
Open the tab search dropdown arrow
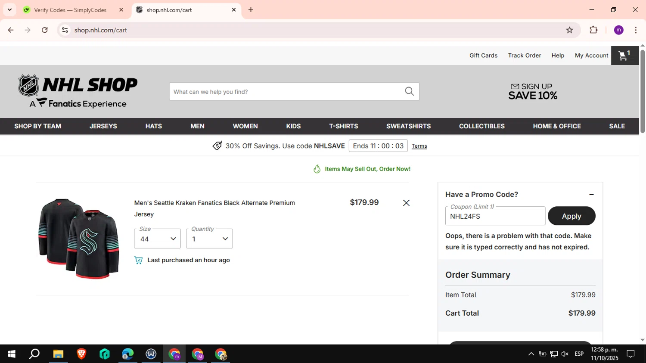click(x=9, y=9)
